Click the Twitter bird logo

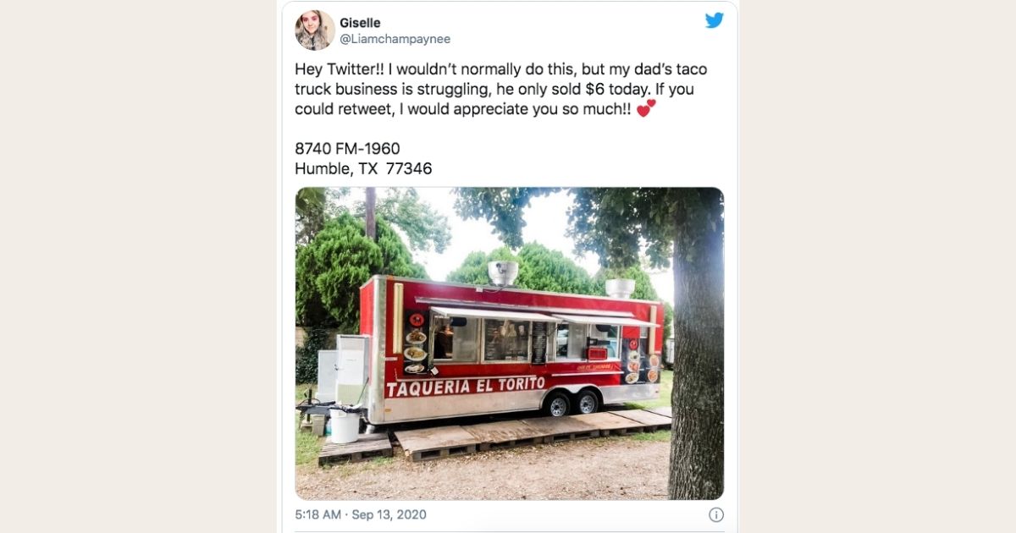(715, 21)
